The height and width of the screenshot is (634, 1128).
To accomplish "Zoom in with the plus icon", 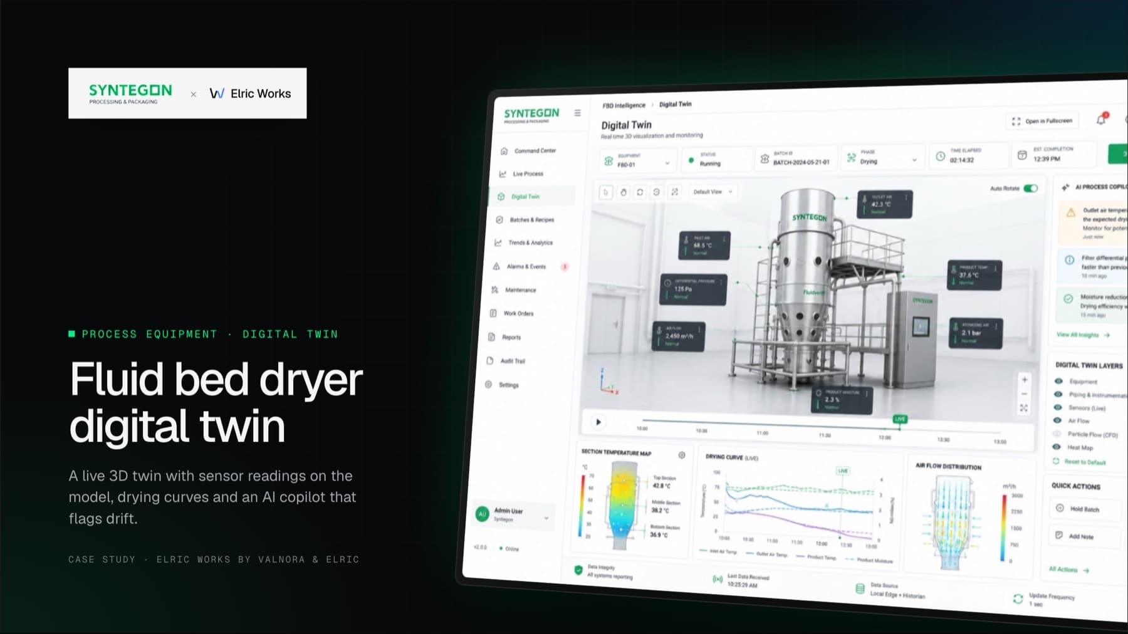I will (1024, 380).
